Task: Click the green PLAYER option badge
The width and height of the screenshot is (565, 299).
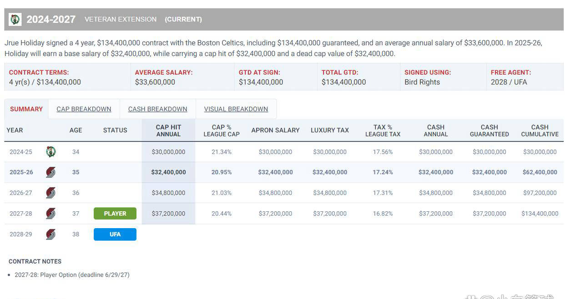Action: [x=115, y=214]
